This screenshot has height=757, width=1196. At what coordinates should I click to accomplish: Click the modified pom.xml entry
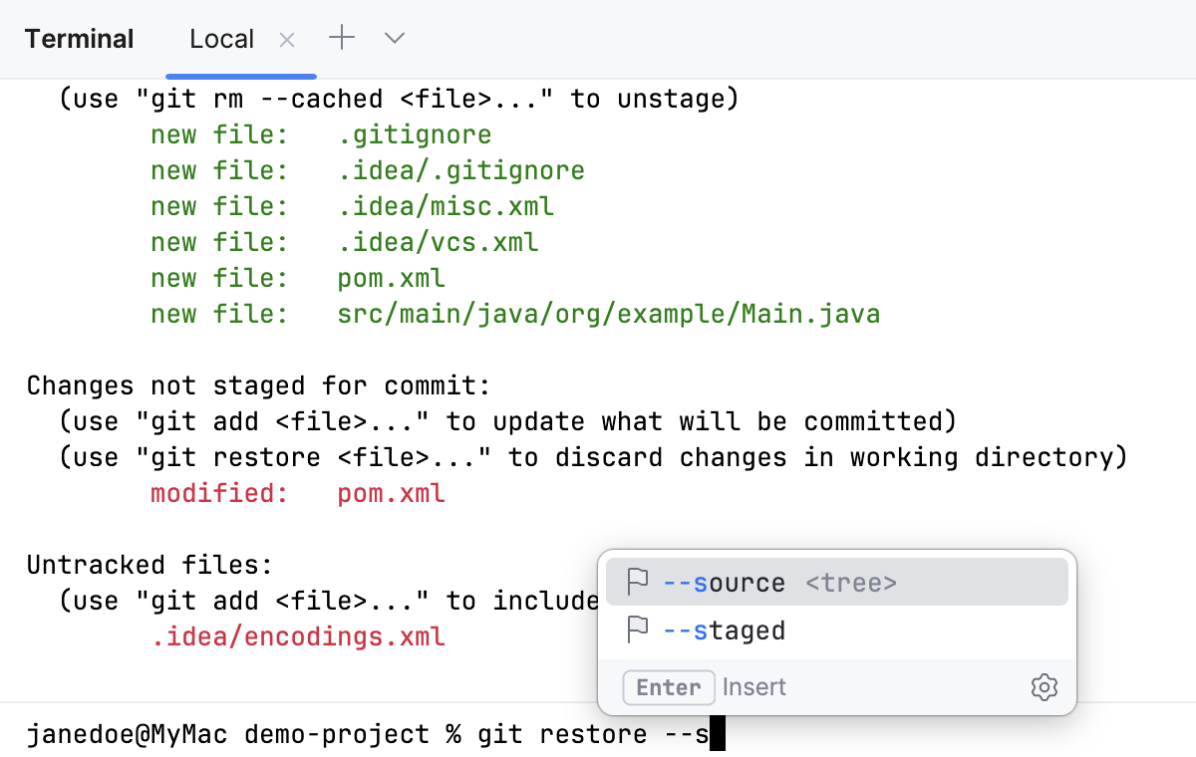391,492
